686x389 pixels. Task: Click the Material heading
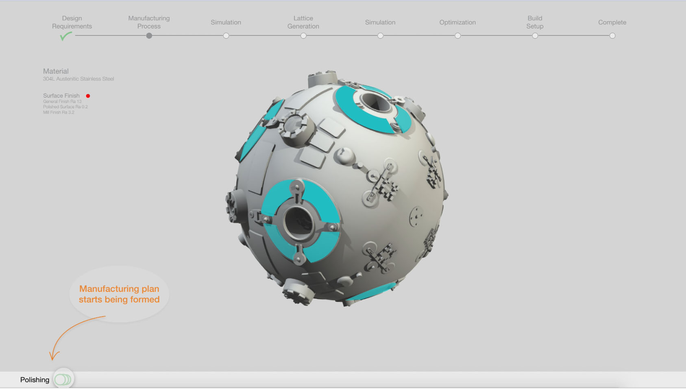pyautogui.click(x=56, y=71)
